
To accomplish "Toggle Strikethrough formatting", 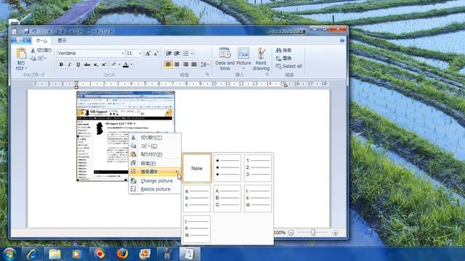I will [87, 65].
